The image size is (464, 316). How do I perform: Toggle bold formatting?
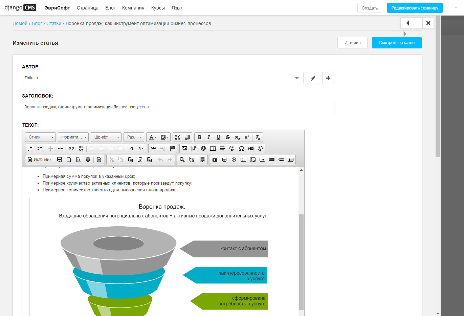(199, 137)
